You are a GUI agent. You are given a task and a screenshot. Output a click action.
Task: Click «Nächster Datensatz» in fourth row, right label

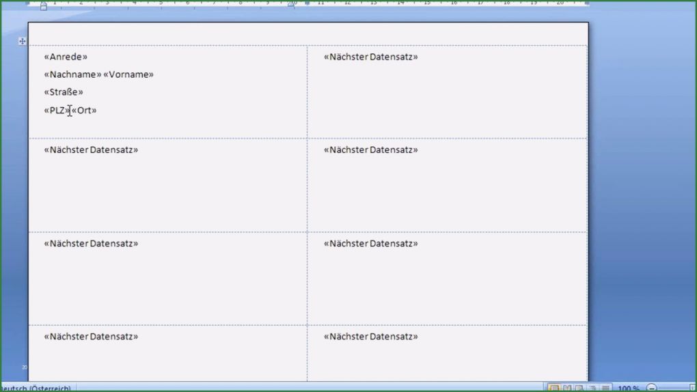[x=371, y=337]
